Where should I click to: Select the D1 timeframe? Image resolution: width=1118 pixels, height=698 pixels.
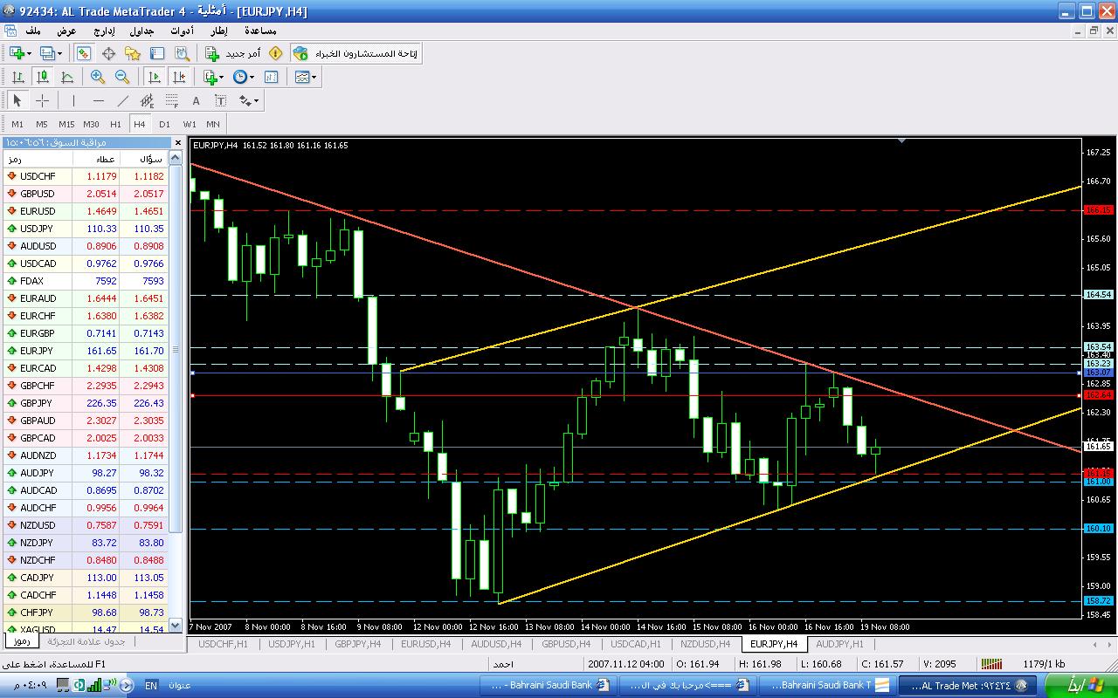164,124
